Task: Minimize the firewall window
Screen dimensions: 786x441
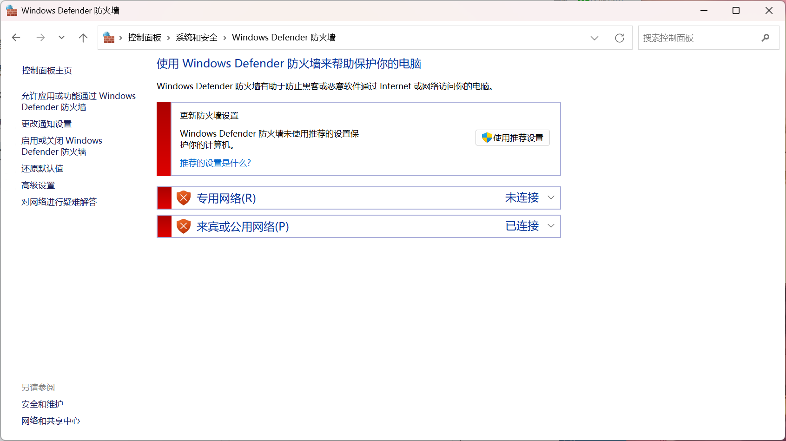Action: click(x=704, y=10)
